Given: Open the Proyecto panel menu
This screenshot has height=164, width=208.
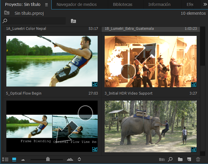Looking at the screenshot, I should click(x=46, y=5).
